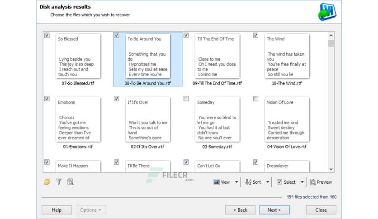Open the Select dropdown arrow
This screenshot has width=378, height=219.
pos(301,182)
